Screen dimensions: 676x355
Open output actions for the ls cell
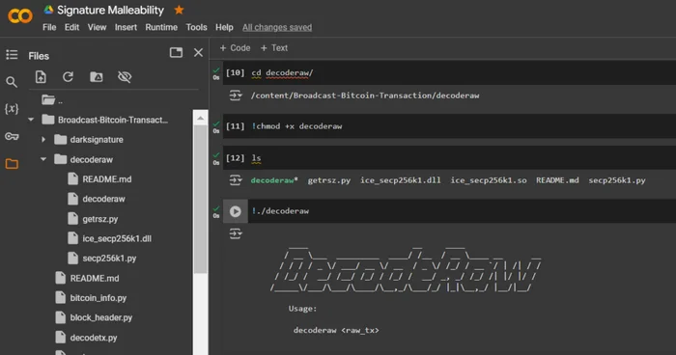tap(236, 180)
